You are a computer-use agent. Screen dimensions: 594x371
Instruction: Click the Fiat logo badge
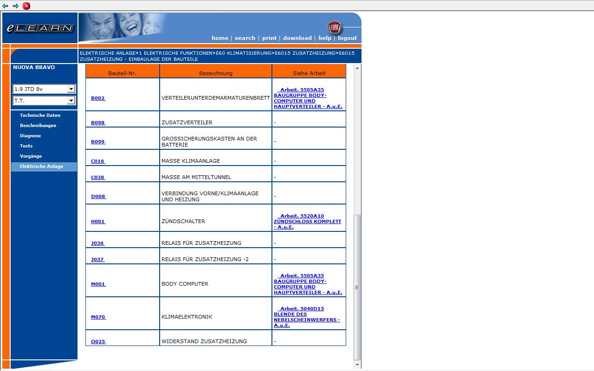[334, 27]
